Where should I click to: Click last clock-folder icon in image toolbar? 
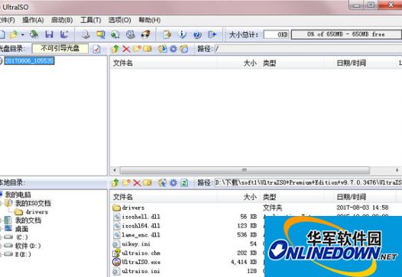184,49
